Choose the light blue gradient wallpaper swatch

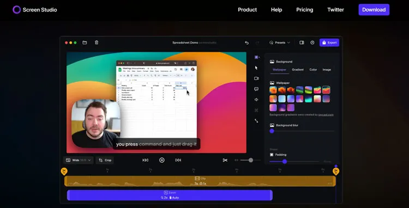pyautogui.click(x=282, y=99)
